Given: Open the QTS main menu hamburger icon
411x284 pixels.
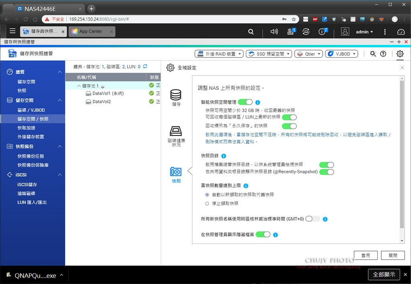Looking at the screenshot, I should point(12,31).
